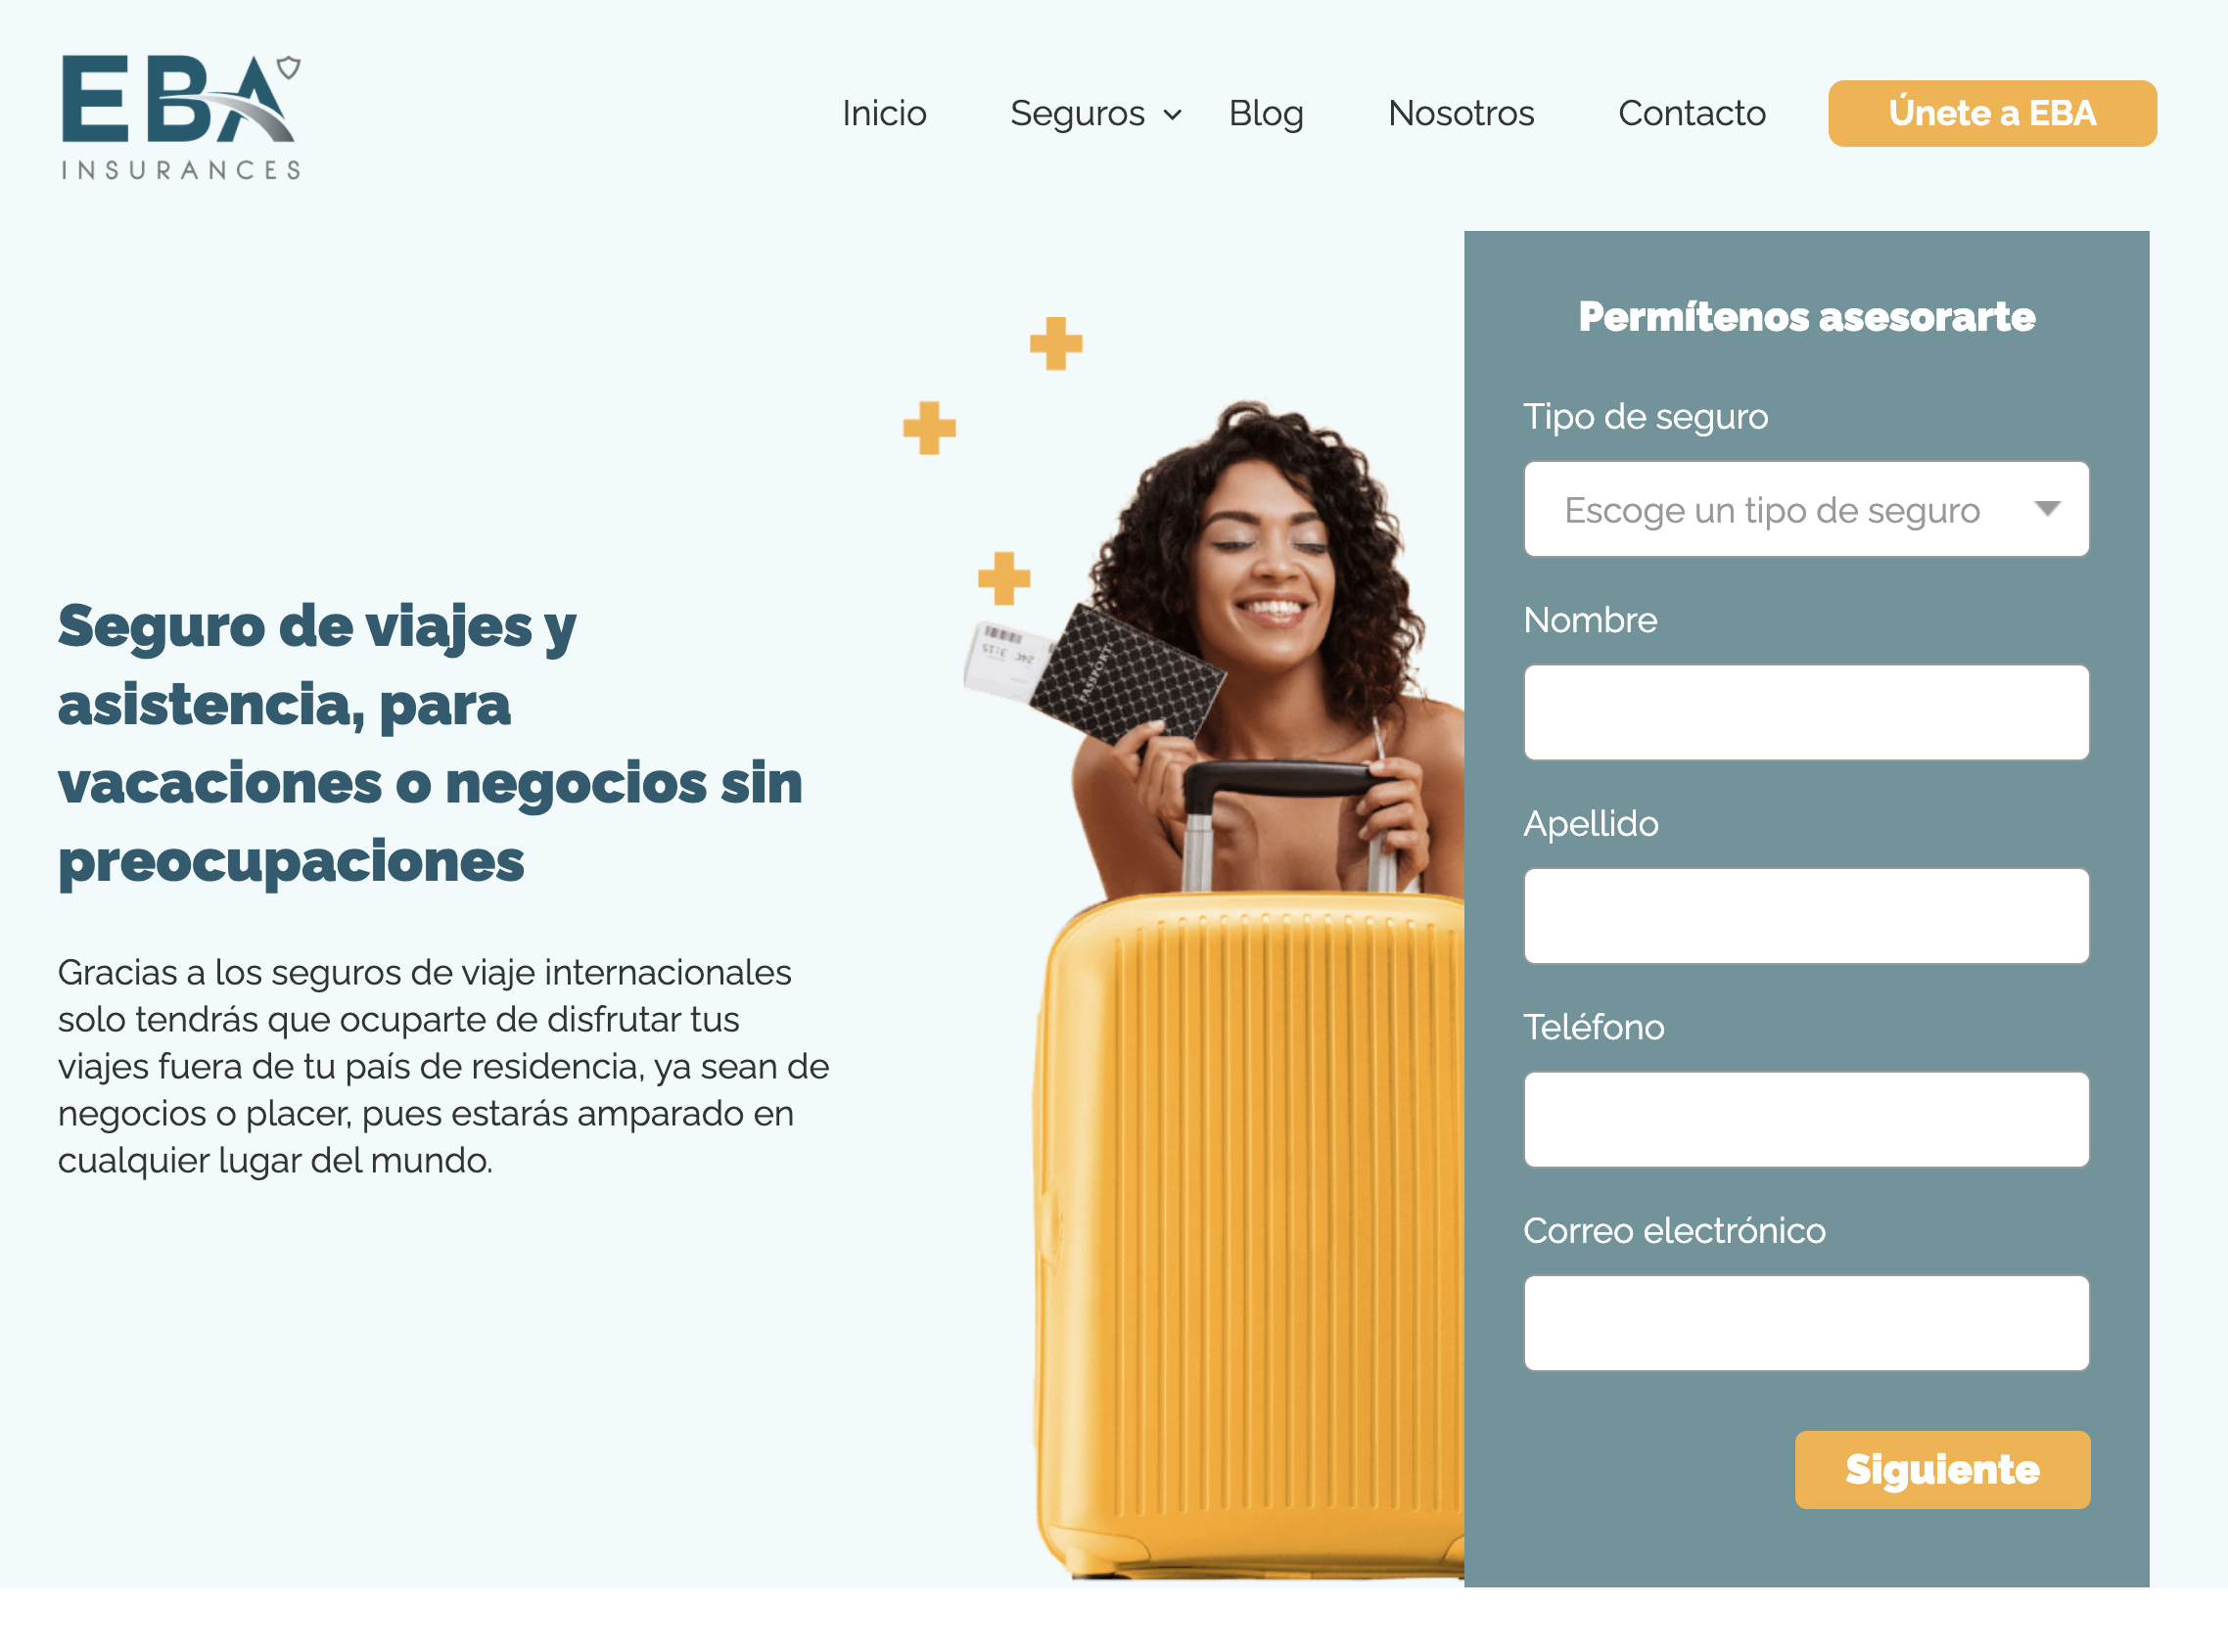
Task: Click the passport in the woman's hand
Action: (1127, 676)
